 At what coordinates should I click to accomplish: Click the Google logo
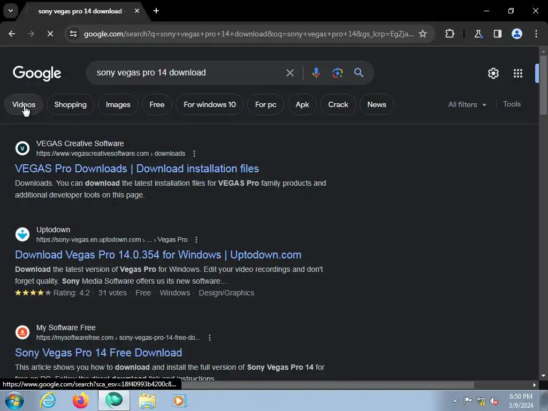pyautogui.click(x=37, y=73)
